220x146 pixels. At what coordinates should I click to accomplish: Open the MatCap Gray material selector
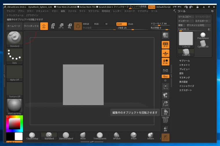click(x=14, y=107)
